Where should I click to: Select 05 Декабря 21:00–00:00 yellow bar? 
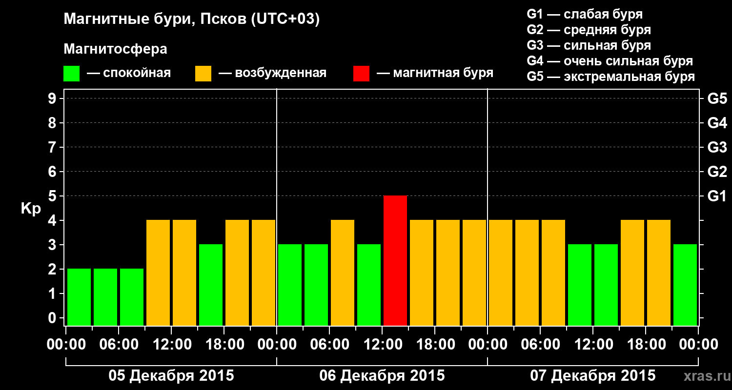pos(264,273)
